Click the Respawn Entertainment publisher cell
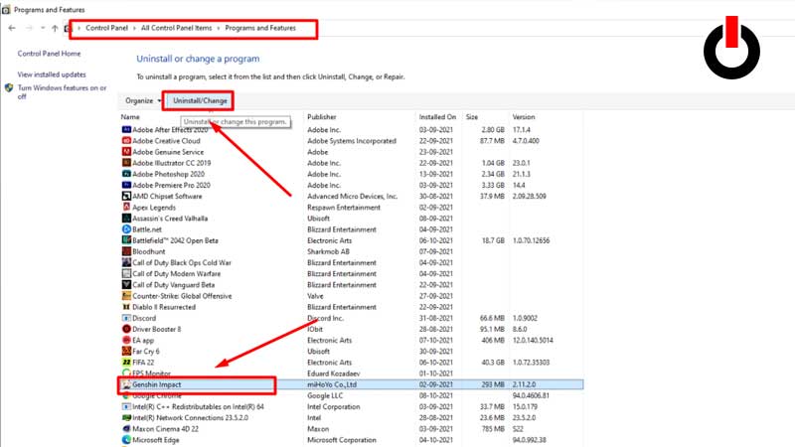 (344, 208)
